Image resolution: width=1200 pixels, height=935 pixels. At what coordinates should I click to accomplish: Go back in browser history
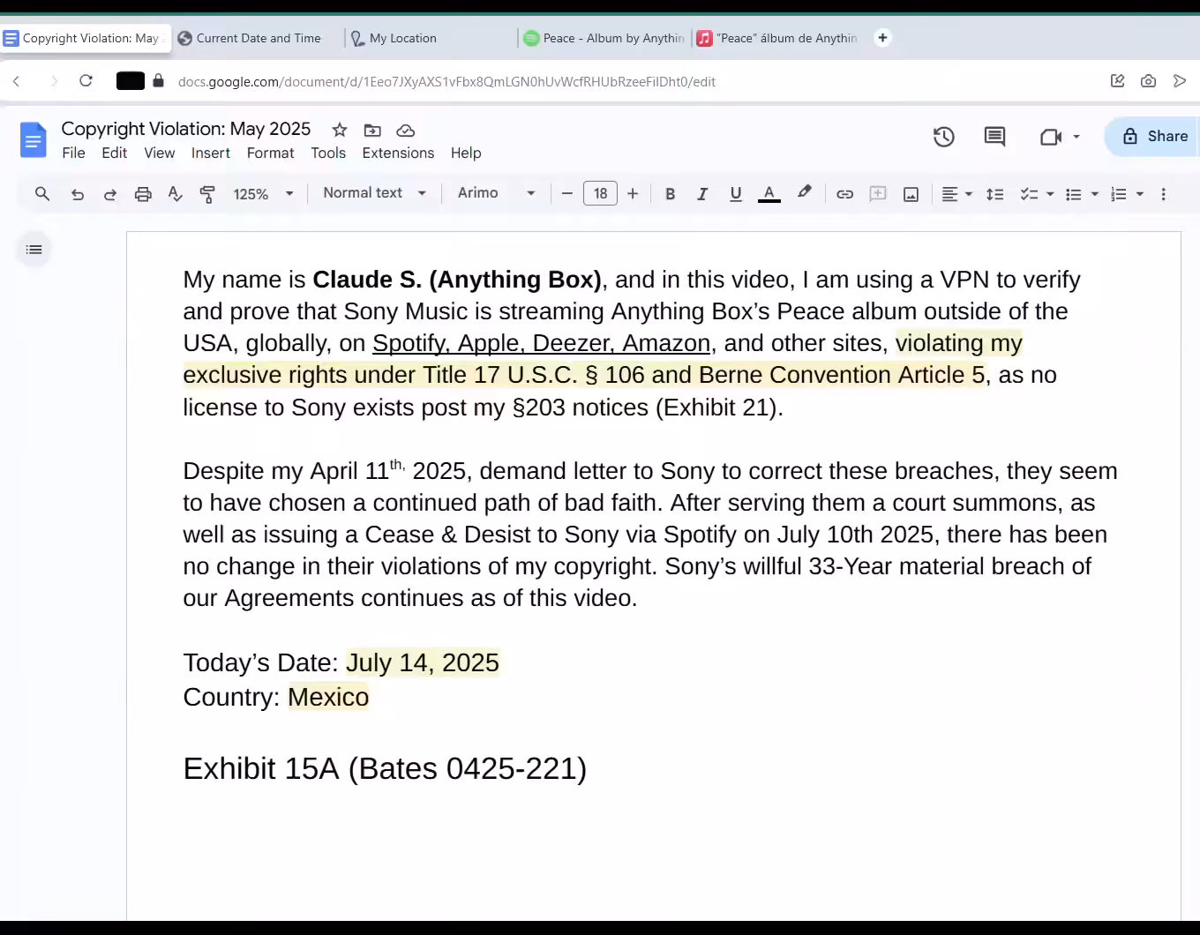[x=16, y=81]
